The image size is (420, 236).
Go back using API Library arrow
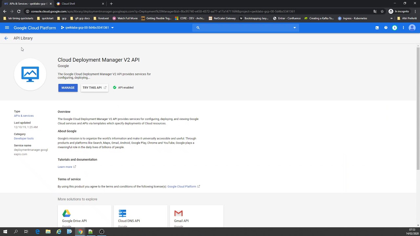click(6, 38)
